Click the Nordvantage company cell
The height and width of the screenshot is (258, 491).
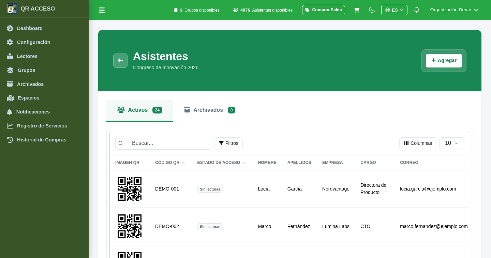[336, 189]
